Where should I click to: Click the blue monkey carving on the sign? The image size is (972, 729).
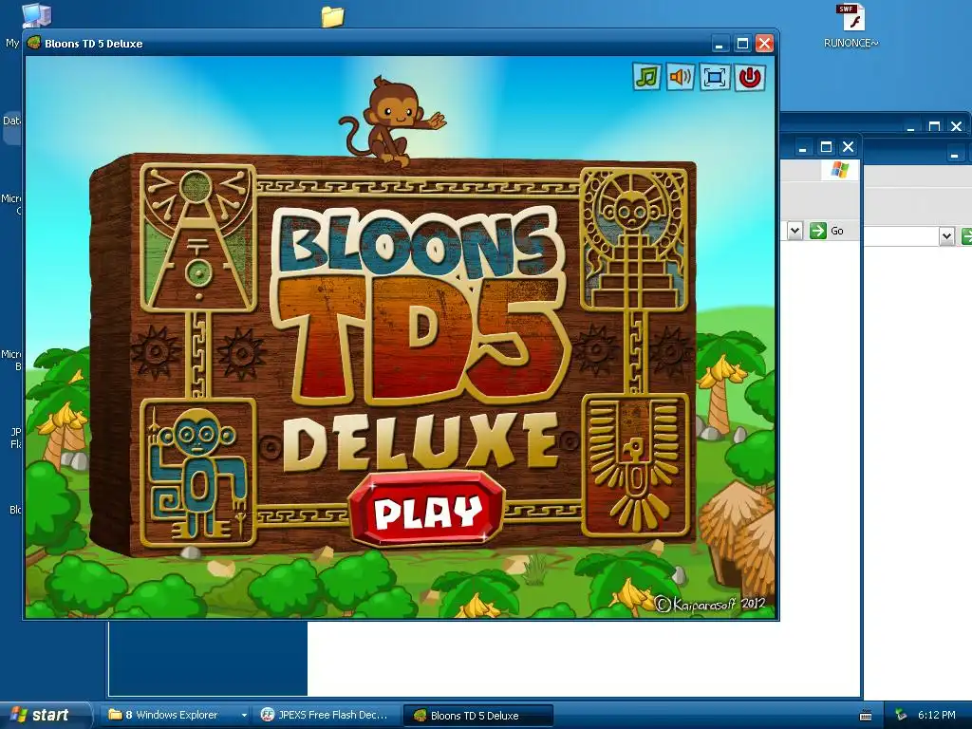click(198, 473)
